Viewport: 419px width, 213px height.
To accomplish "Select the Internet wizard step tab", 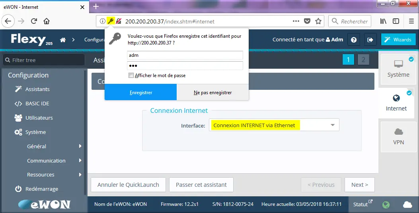I will point(396,103).
